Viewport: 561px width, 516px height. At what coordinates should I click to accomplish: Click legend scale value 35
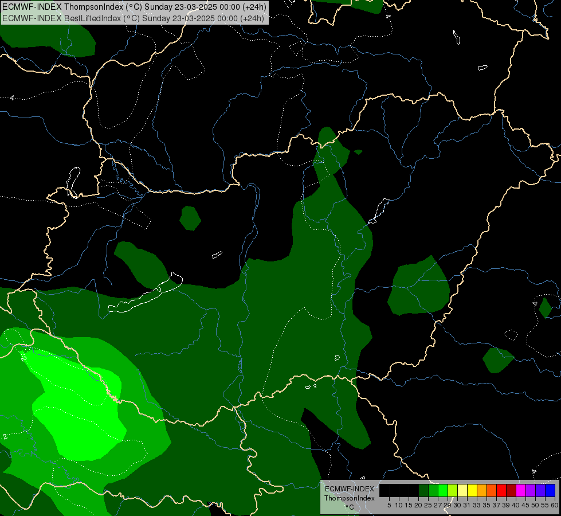487,505
